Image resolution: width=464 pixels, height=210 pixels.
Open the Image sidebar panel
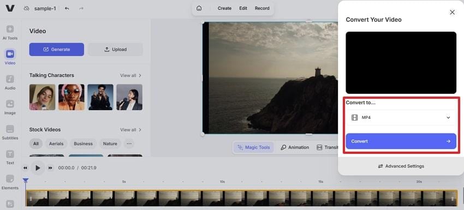point(10,107)
